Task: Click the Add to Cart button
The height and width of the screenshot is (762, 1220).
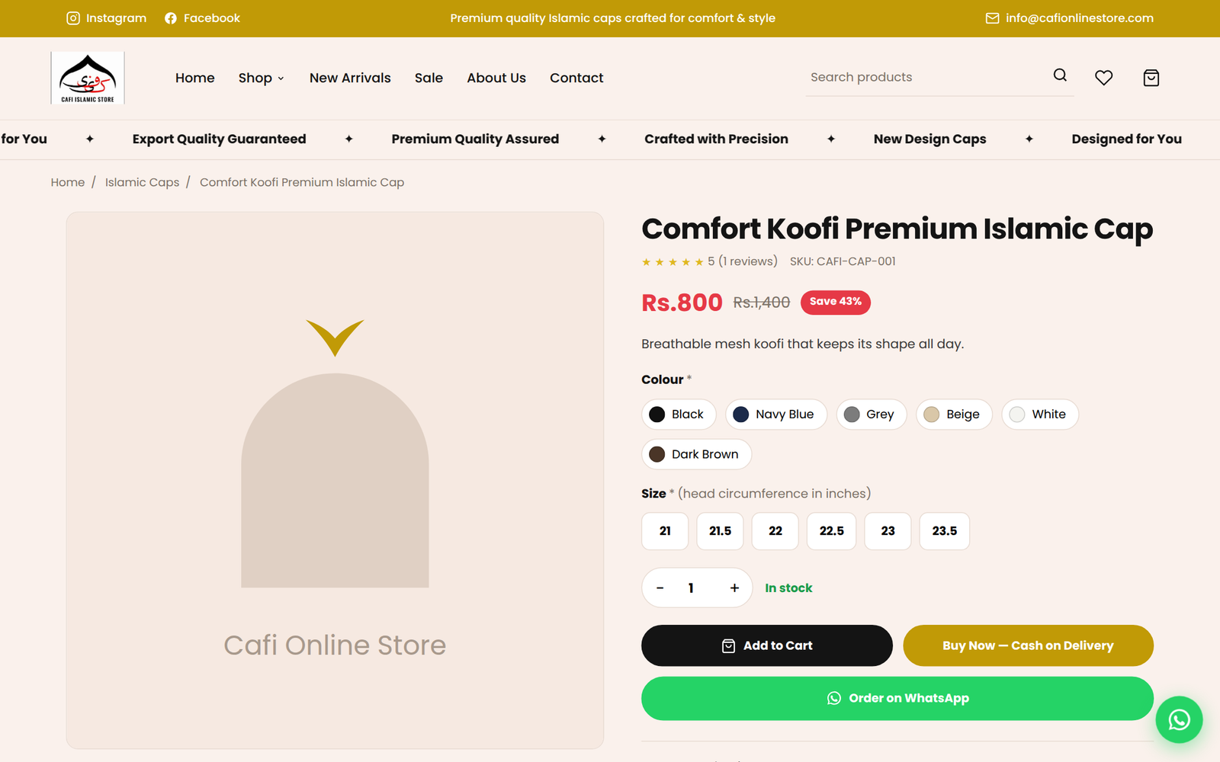Action: [767, 645]
